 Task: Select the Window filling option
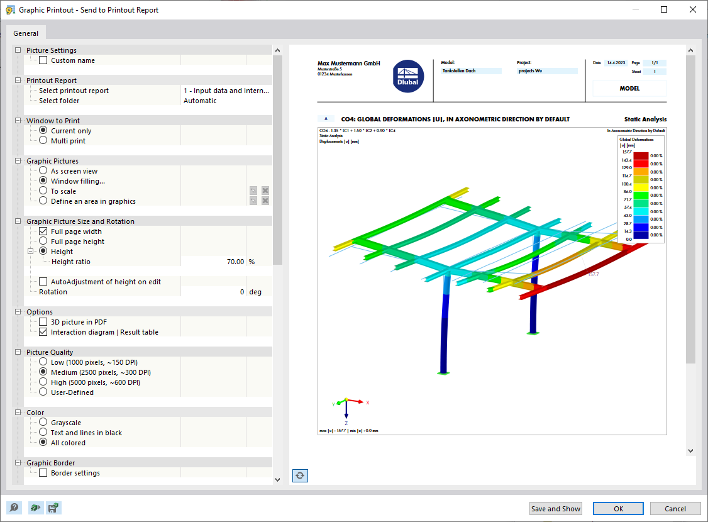[43, 180]
